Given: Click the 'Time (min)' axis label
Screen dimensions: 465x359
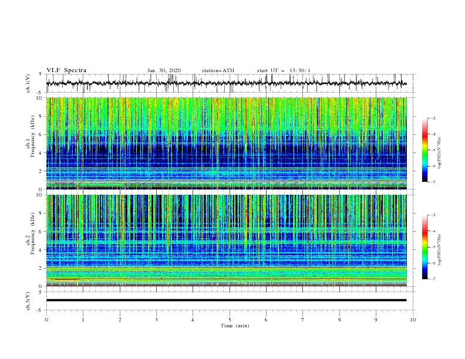Looking at the screenshot, I should [x=235, y=326].
